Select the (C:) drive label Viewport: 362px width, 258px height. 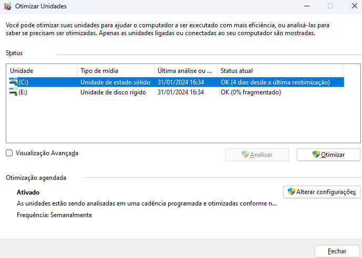[x=24, y=82]
